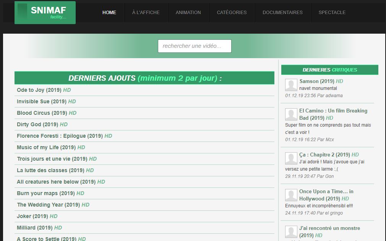Click El Camino : Un film Breaking Bad review
386x241 pixels.
click(333, 114)
